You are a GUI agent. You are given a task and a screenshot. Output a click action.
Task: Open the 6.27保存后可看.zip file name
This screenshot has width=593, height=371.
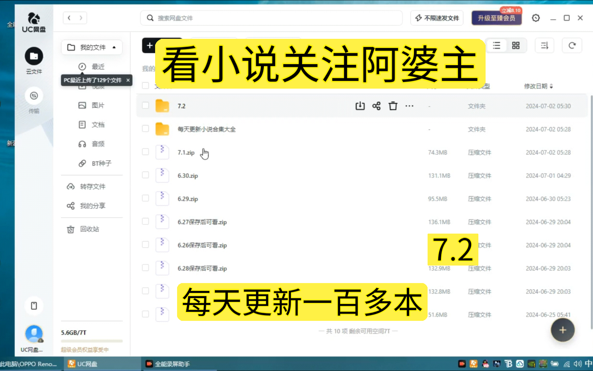pyautogui.click(x=202, y=222)
